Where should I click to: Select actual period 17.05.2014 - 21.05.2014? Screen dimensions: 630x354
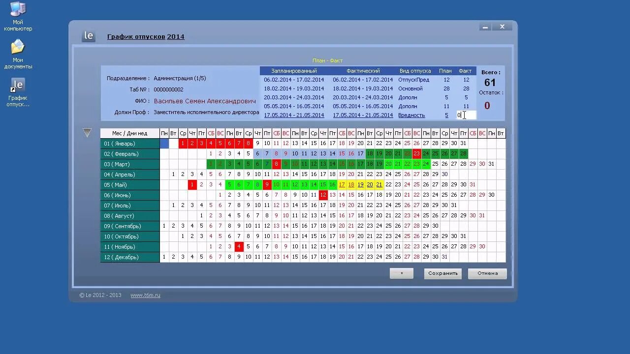[363, 115]
